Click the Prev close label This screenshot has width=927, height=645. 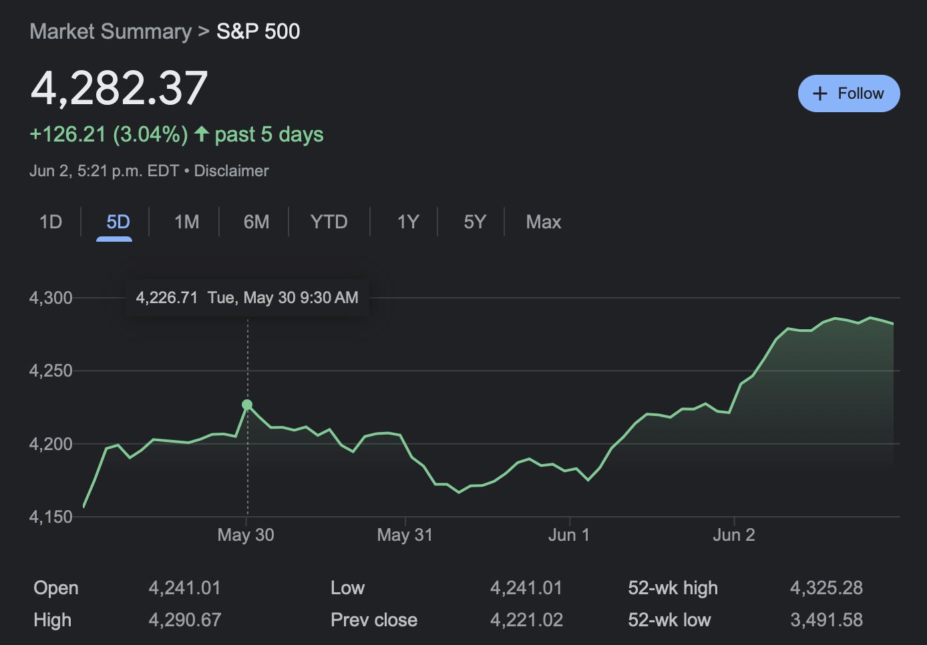pyautogui.click(x=374, y=620)
